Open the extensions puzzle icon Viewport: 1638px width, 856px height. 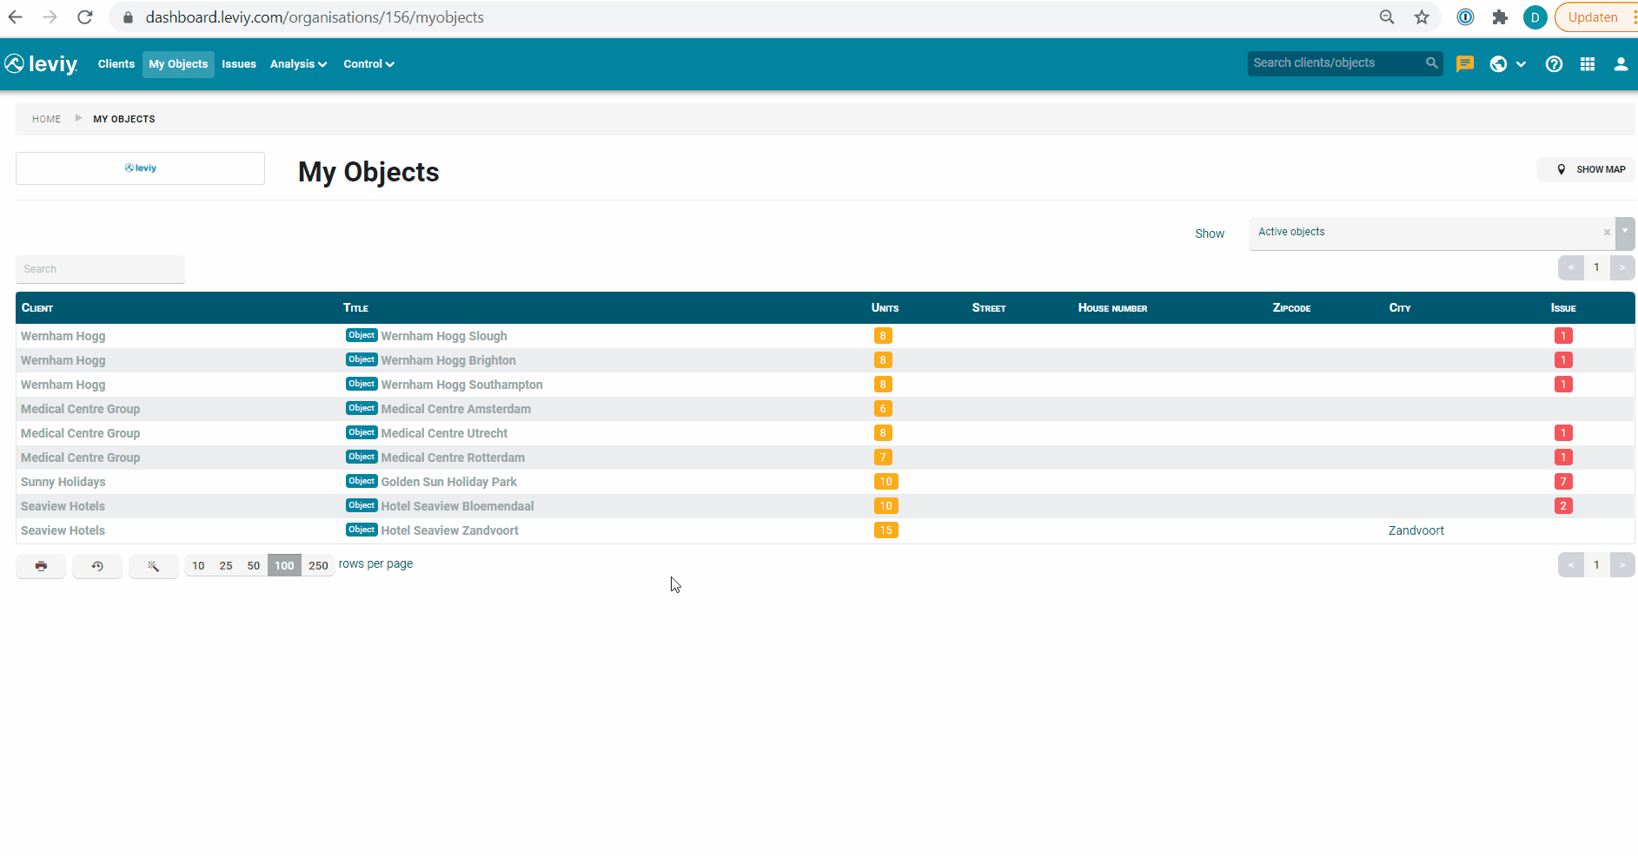tap(1500, 17)
